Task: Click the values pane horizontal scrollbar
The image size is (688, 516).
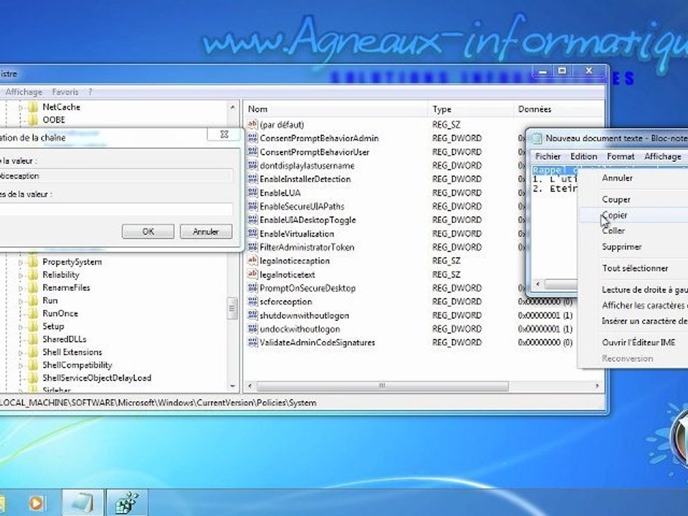Action: pos(383,386)
